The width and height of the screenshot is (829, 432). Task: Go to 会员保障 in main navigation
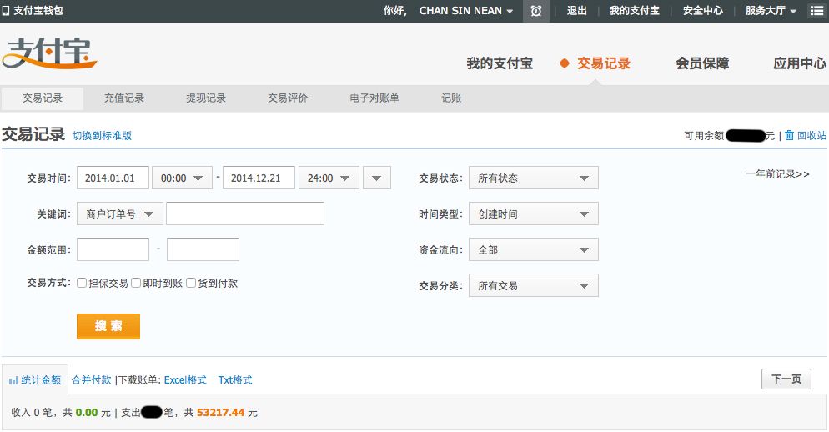coord(702,63)
